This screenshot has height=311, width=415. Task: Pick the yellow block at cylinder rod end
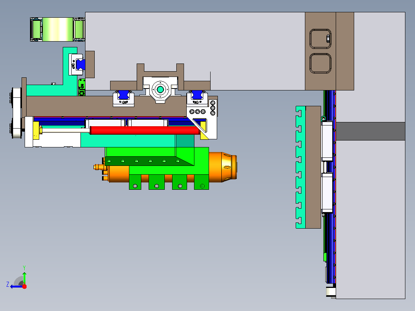point(36,130)
